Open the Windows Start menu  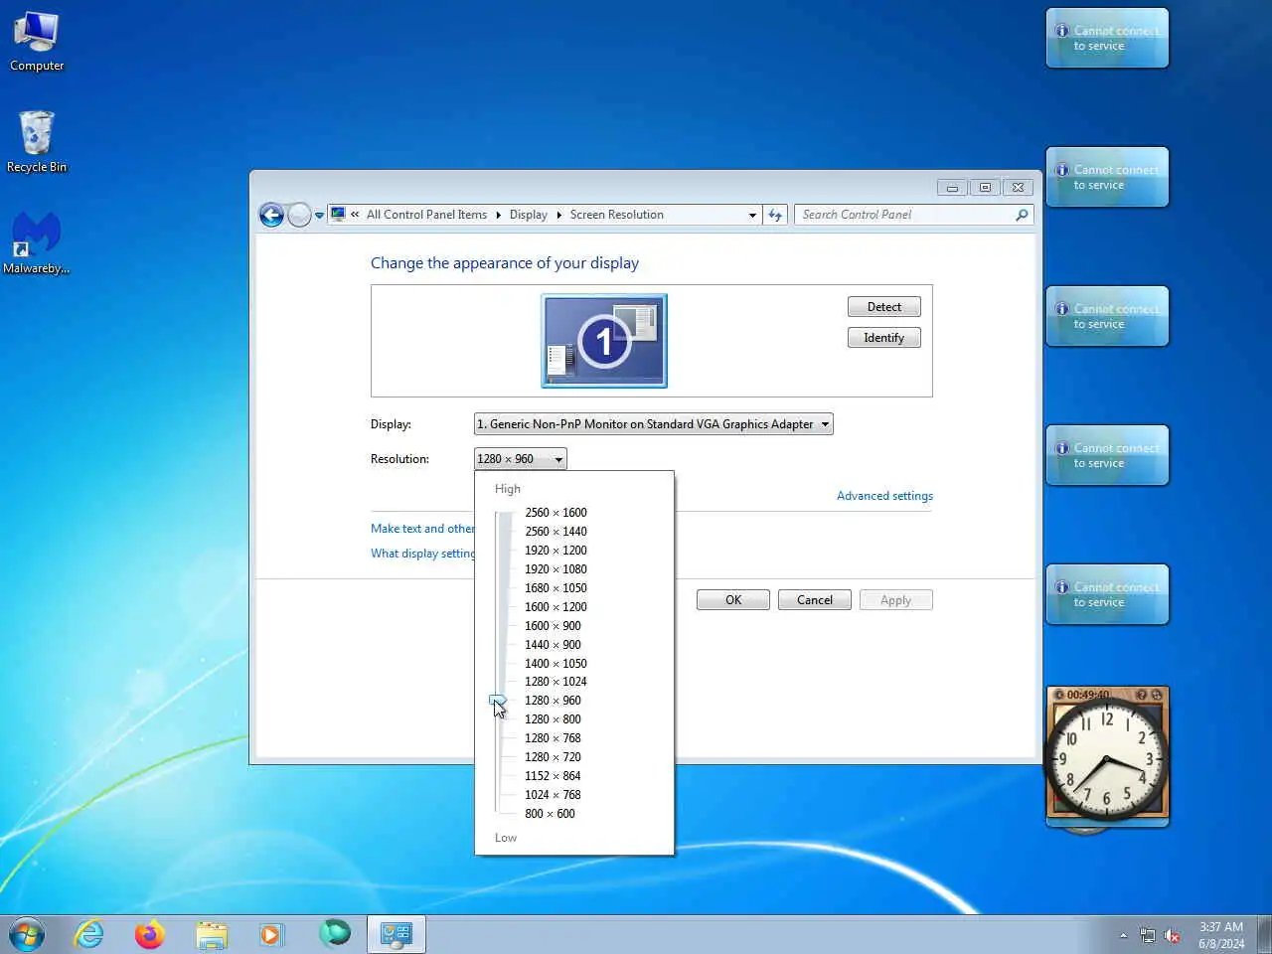pyautogui.click(x=27, y=935)
